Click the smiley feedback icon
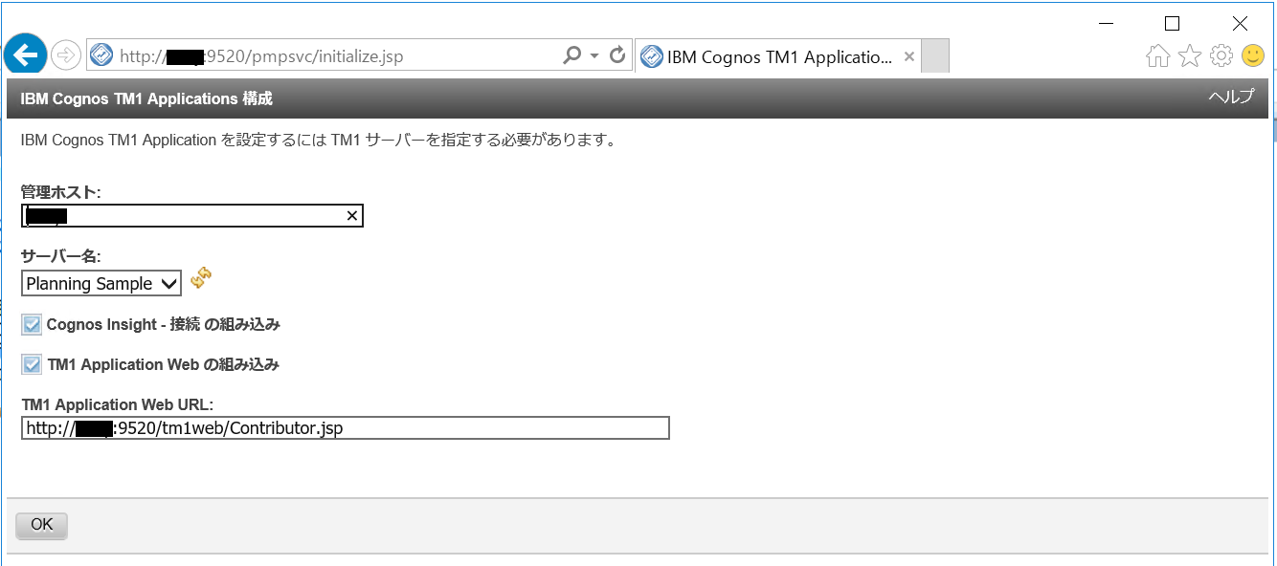Viewport: 1277px width, 566px height. coord(1253,55)
